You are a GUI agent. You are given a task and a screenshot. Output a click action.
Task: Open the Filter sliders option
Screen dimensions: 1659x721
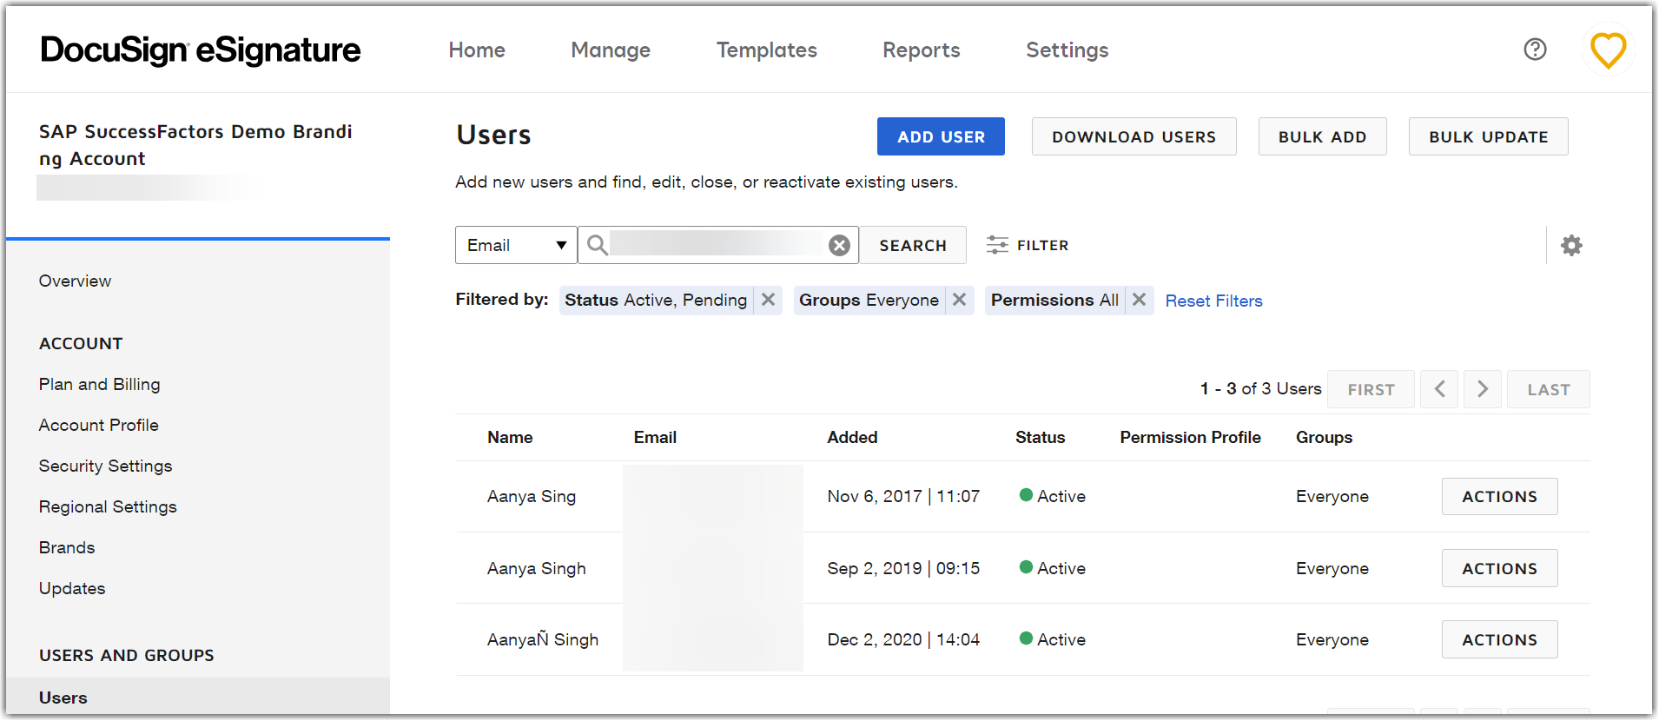coord(1028,245)
